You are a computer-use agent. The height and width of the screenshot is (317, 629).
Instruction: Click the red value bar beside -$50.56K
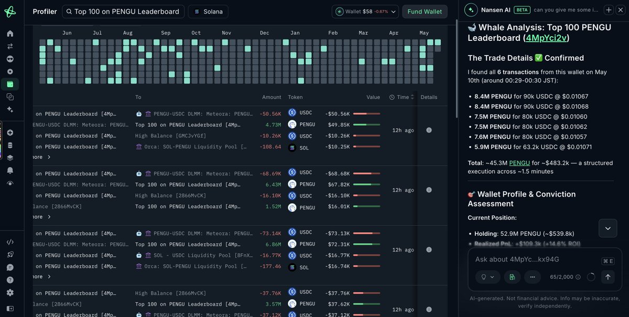(366, 114)
